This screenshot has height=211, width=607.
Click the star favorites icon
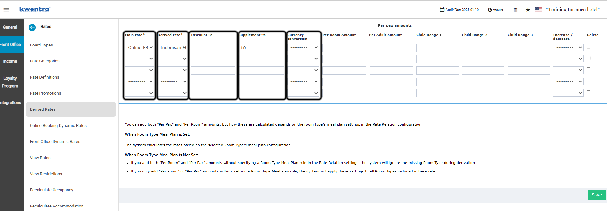click(x=528, y=10)
